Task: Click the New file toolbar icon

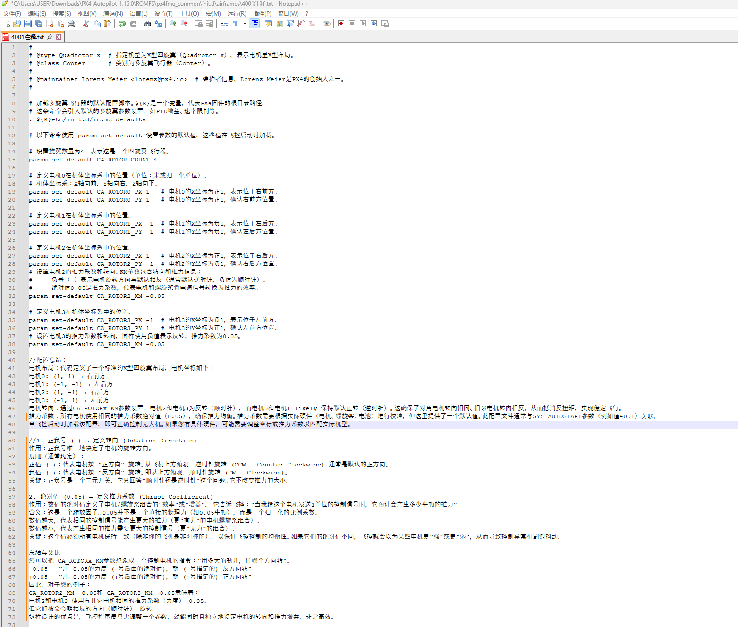Action: click(x=6, y=24)
